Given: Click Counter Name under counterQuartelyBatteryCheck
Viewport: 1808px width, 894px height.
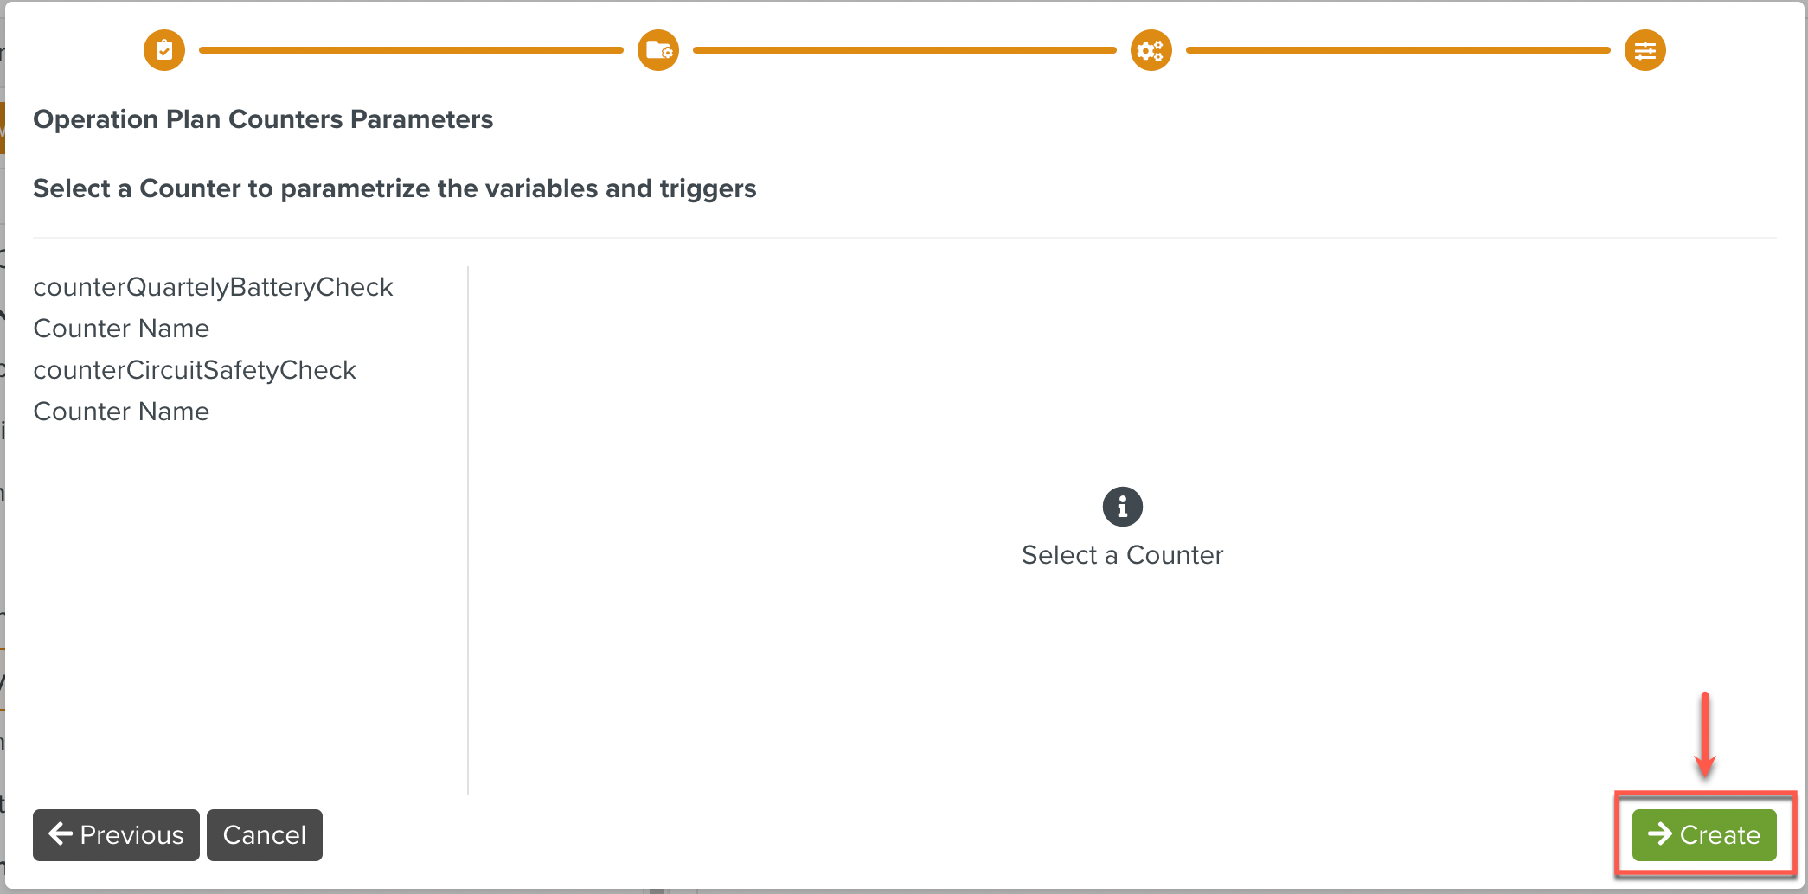Looking at the screenshot, I should 121,329.
